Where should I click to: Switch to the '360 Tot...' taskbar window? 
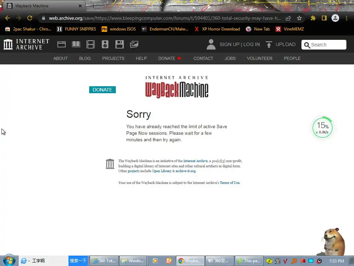point(104,261)
